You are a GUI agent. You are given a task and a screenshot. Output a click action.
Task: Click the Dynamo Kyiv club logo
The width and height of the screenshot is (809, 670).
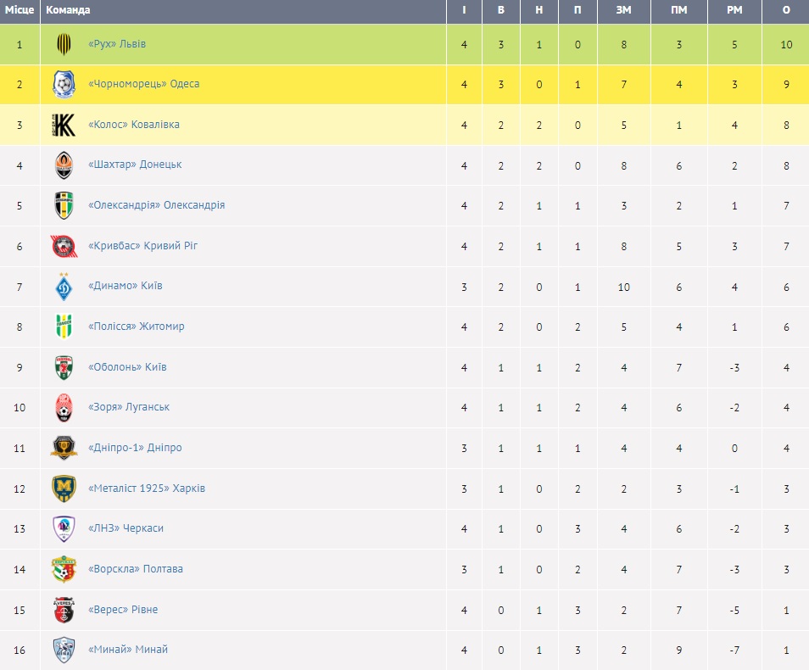[x=64, y=286]
